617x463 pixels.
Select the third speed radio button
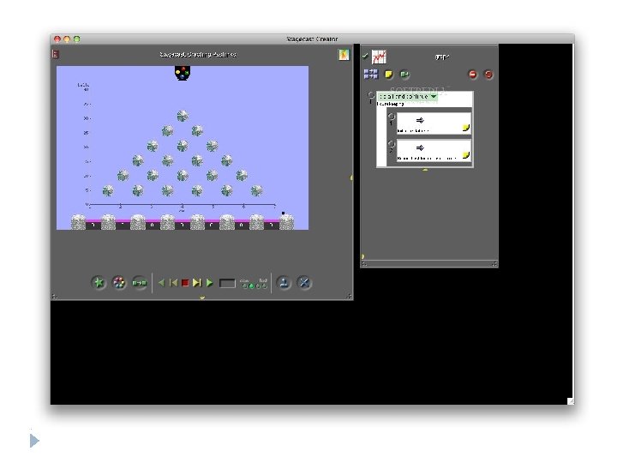[258, 286]
